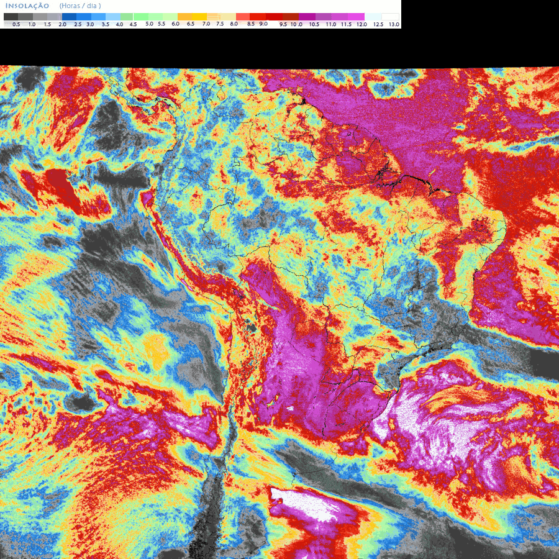Viewport: 559px width, 559px height.
Task: Select the '11.0' legend value
Action: (x=331, y=24)
